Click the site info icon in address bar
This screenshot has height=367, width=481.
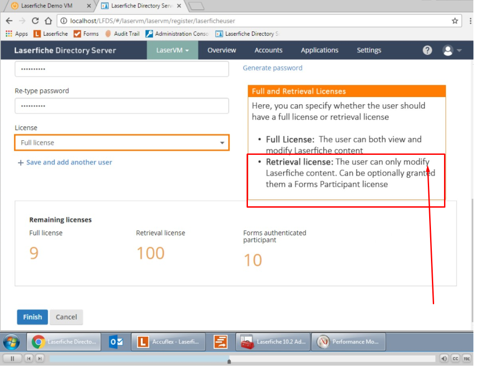pos(64,21)
